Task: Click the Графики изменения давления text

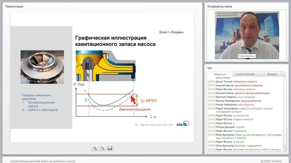Action: click(x=36, y=97)
